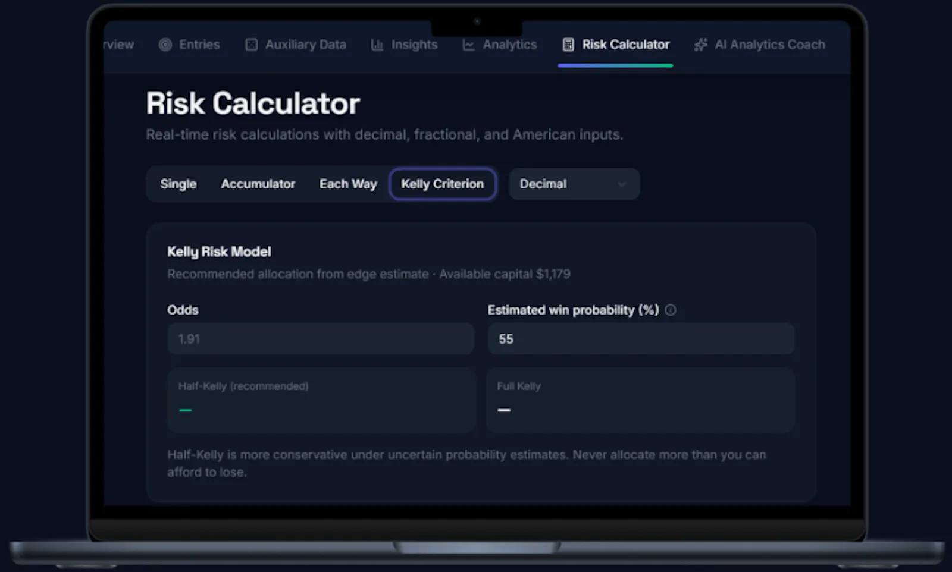This screenshot has height=572, width=952.
Task: Open the Decimal odds format dropdown
Action: [x=574, y=184]
